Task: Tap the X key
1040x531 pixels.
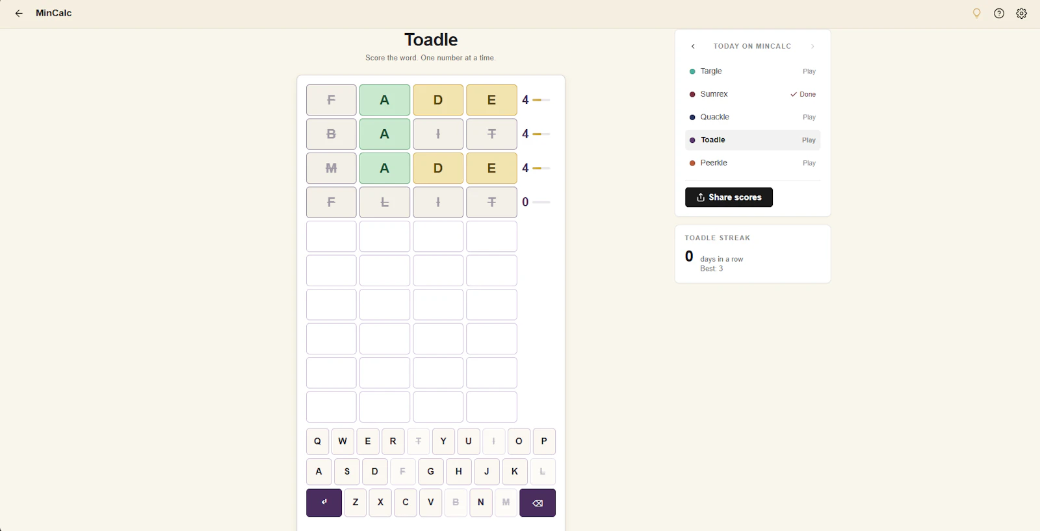Action: pyautogui.click(x=380, y=502)
